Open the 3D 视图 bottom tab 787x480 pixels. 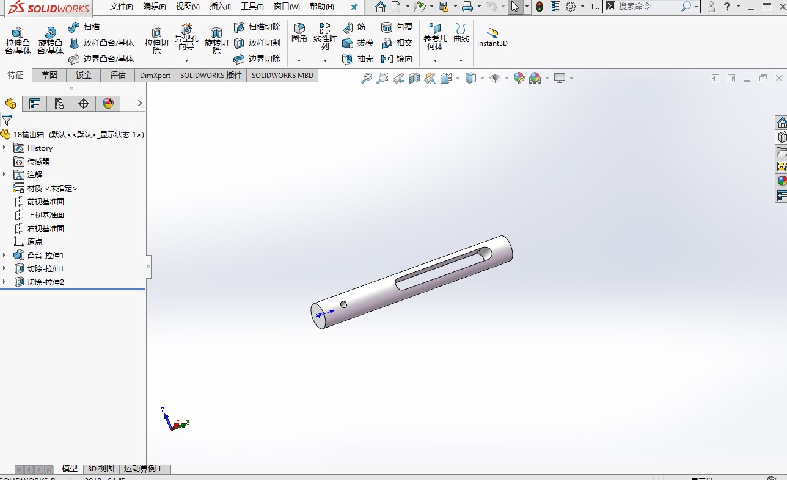pyautogui.click(x=101, y=469)
